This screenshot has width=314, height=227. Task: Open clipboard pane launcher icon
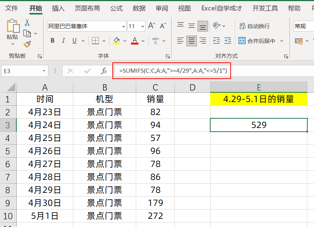[40, 56]
